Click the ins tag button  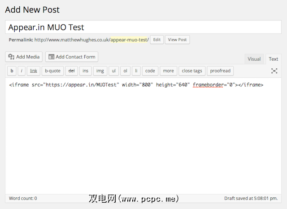[86, 71]
